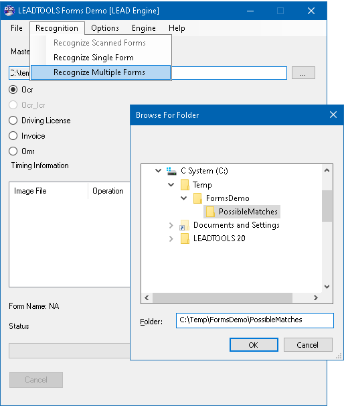This screenshot has width=344, height=406.
Task: Click the LEADTOOLS app icon in title bar
Action: click(x=9, y=11)
